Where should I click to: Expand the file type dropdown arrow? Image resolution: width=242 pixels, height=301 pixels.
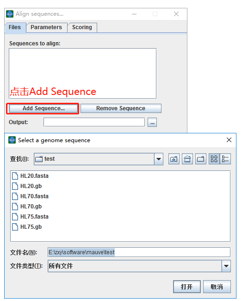point(226,266)
